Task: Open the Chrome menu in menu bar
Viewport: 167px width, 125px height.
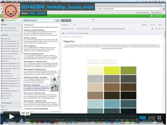Action: 9,1
